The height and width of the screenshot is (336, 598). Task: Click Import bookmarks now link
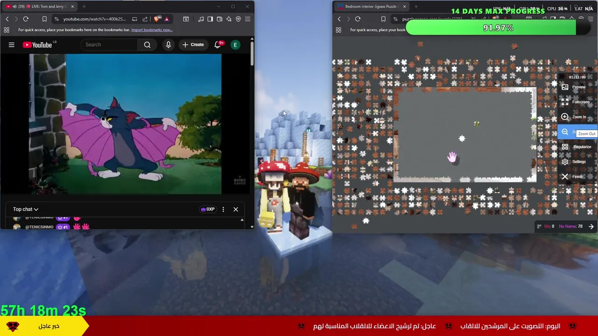[x=152, y=30]
